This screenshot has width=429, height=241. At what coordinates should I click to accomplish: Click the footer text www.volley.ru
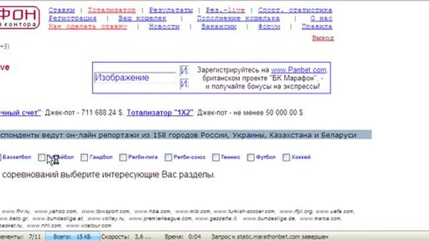(106, 219)
